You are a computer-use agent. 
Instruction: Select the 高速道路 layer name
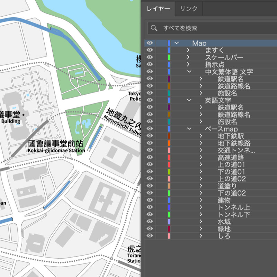coord(231,158)
